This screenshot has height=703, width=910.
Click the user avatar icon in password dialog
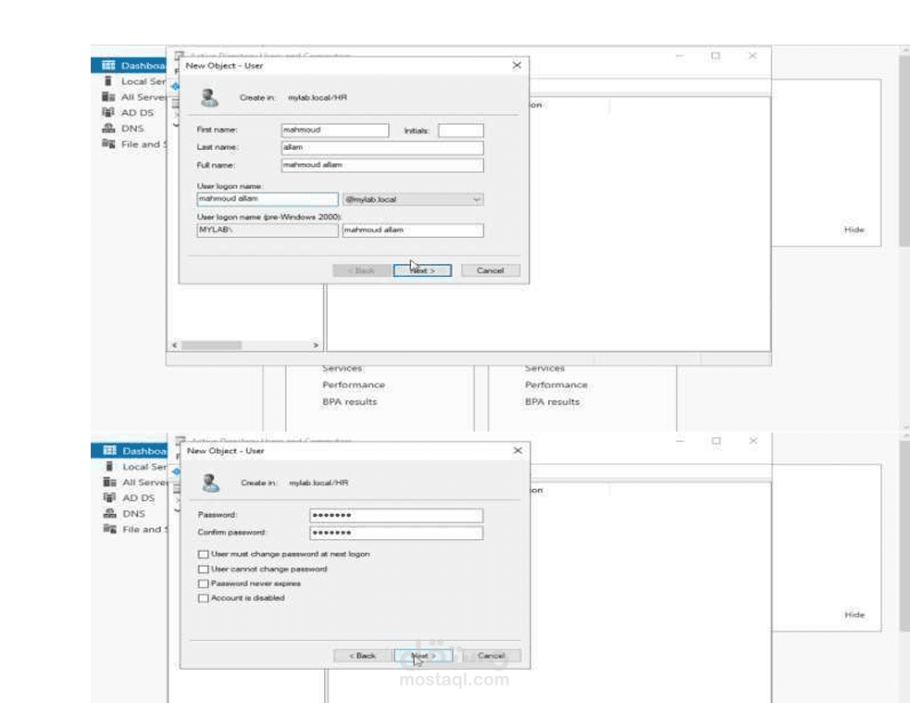click(210, 483)
